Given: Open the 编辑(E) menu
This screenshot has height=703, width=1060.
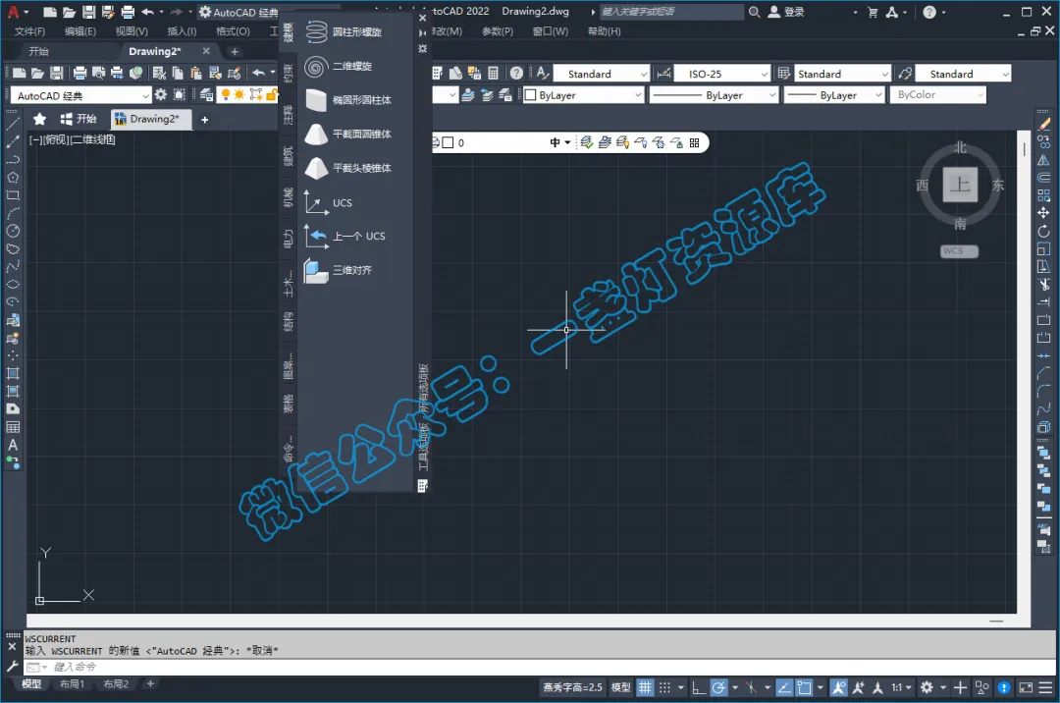Looking at the screenshot, I should [x=80, y=31].
